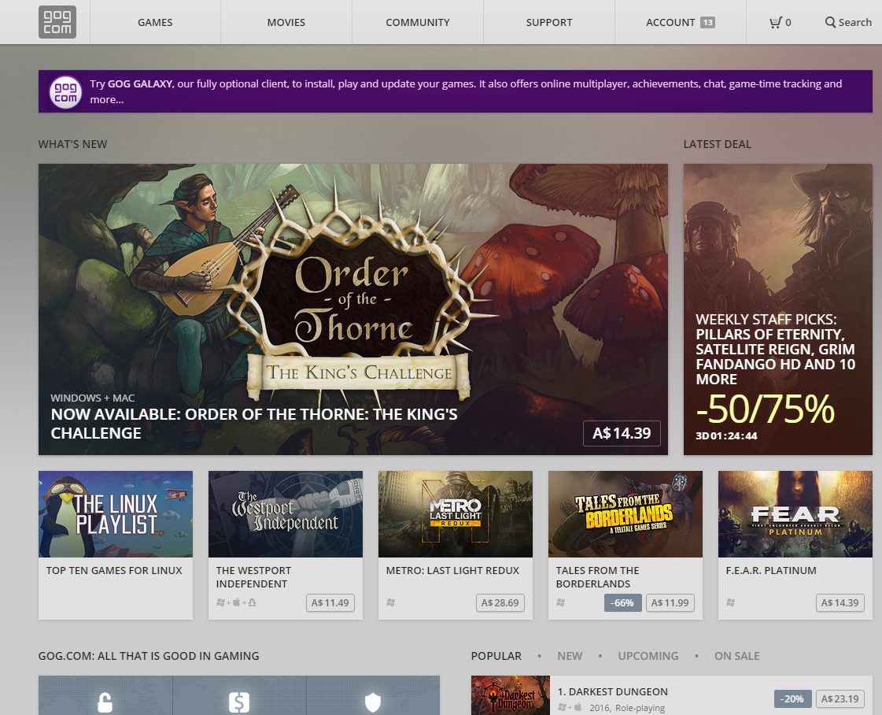Screen dimensions: 882x715
Task: Click the Try GOG Galaxy purple banner text
Action: pos(466,91)
